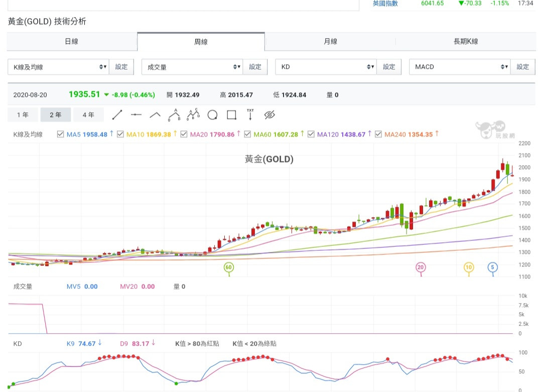Click the green 60 marker on chart
Screen dimensions: 541x392
(229, 268)
